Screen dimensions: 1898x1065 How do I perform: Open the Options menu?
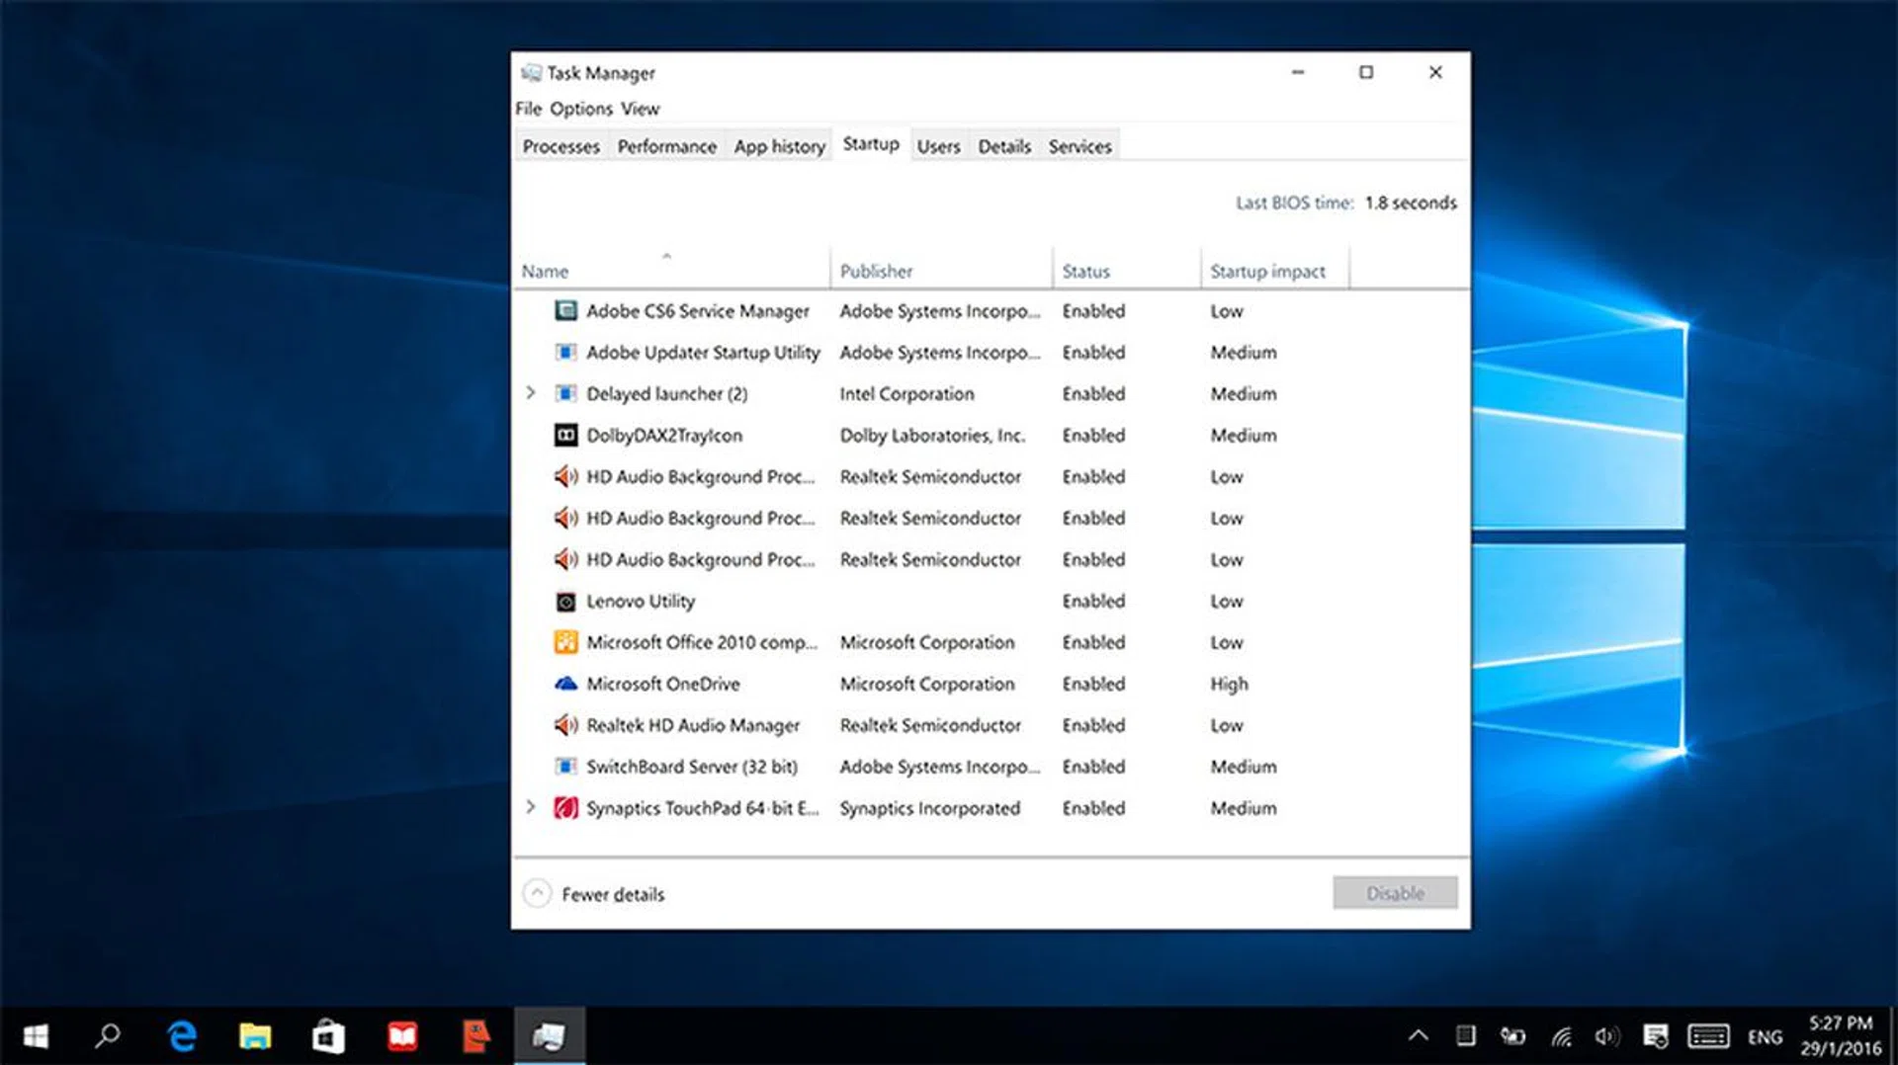click(x=581, y=109)
